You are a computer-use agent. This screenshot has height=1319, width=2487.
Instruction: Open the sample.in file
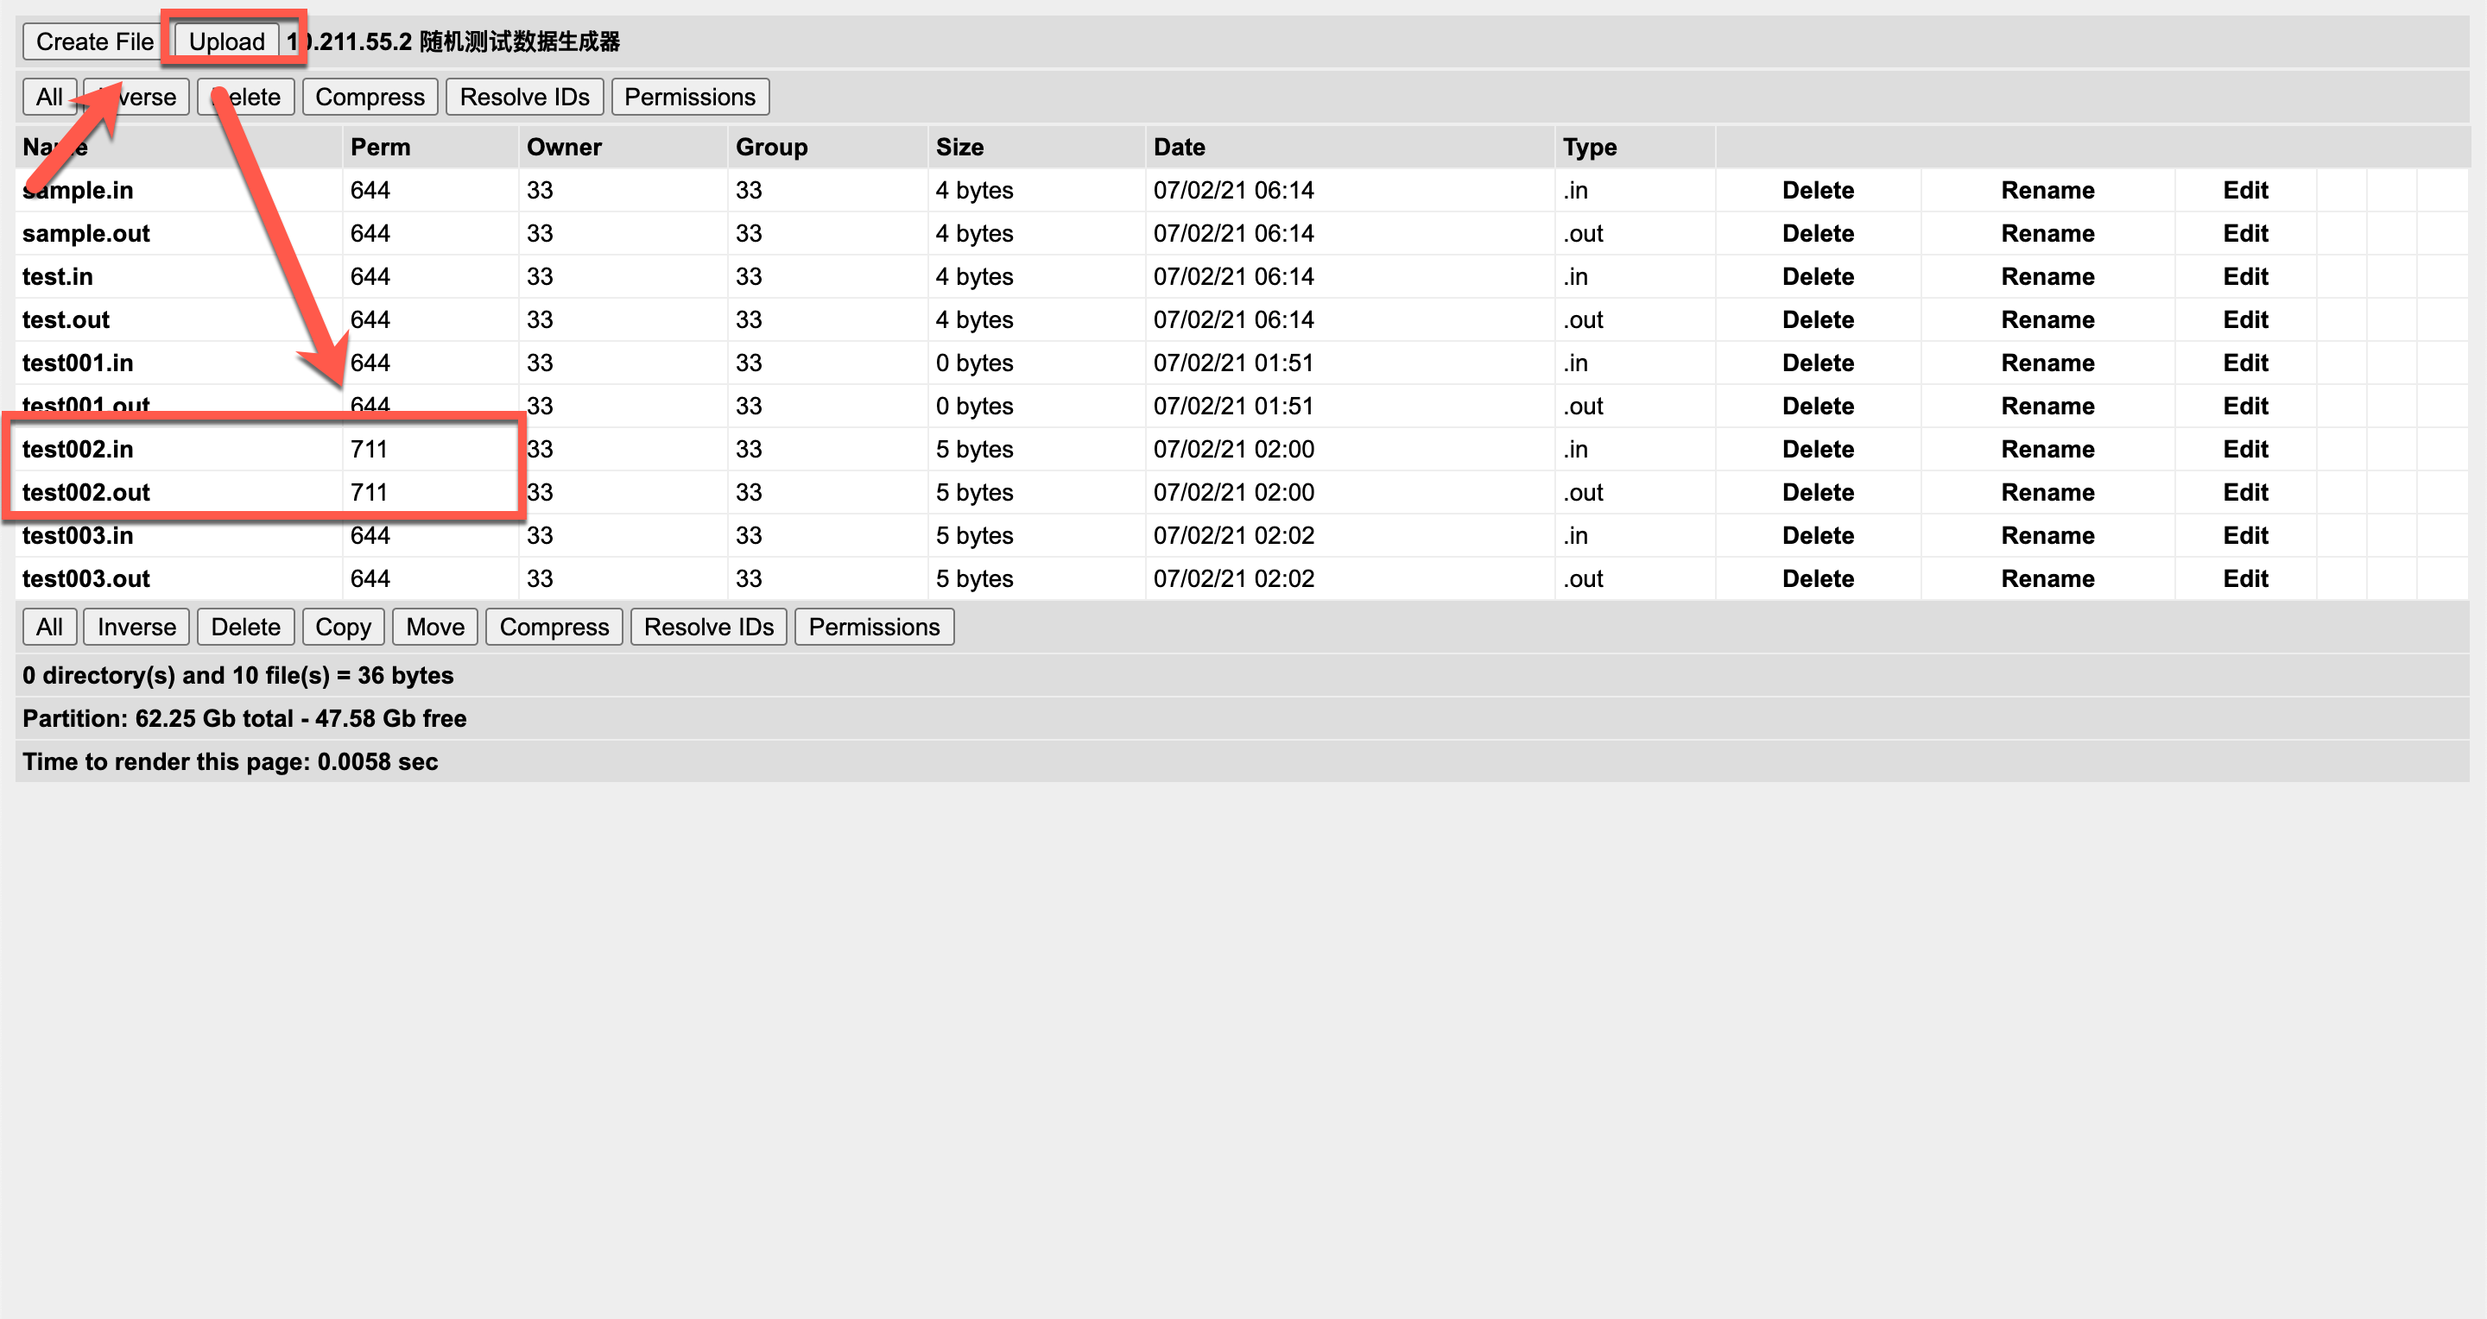(x=77, y=190)
